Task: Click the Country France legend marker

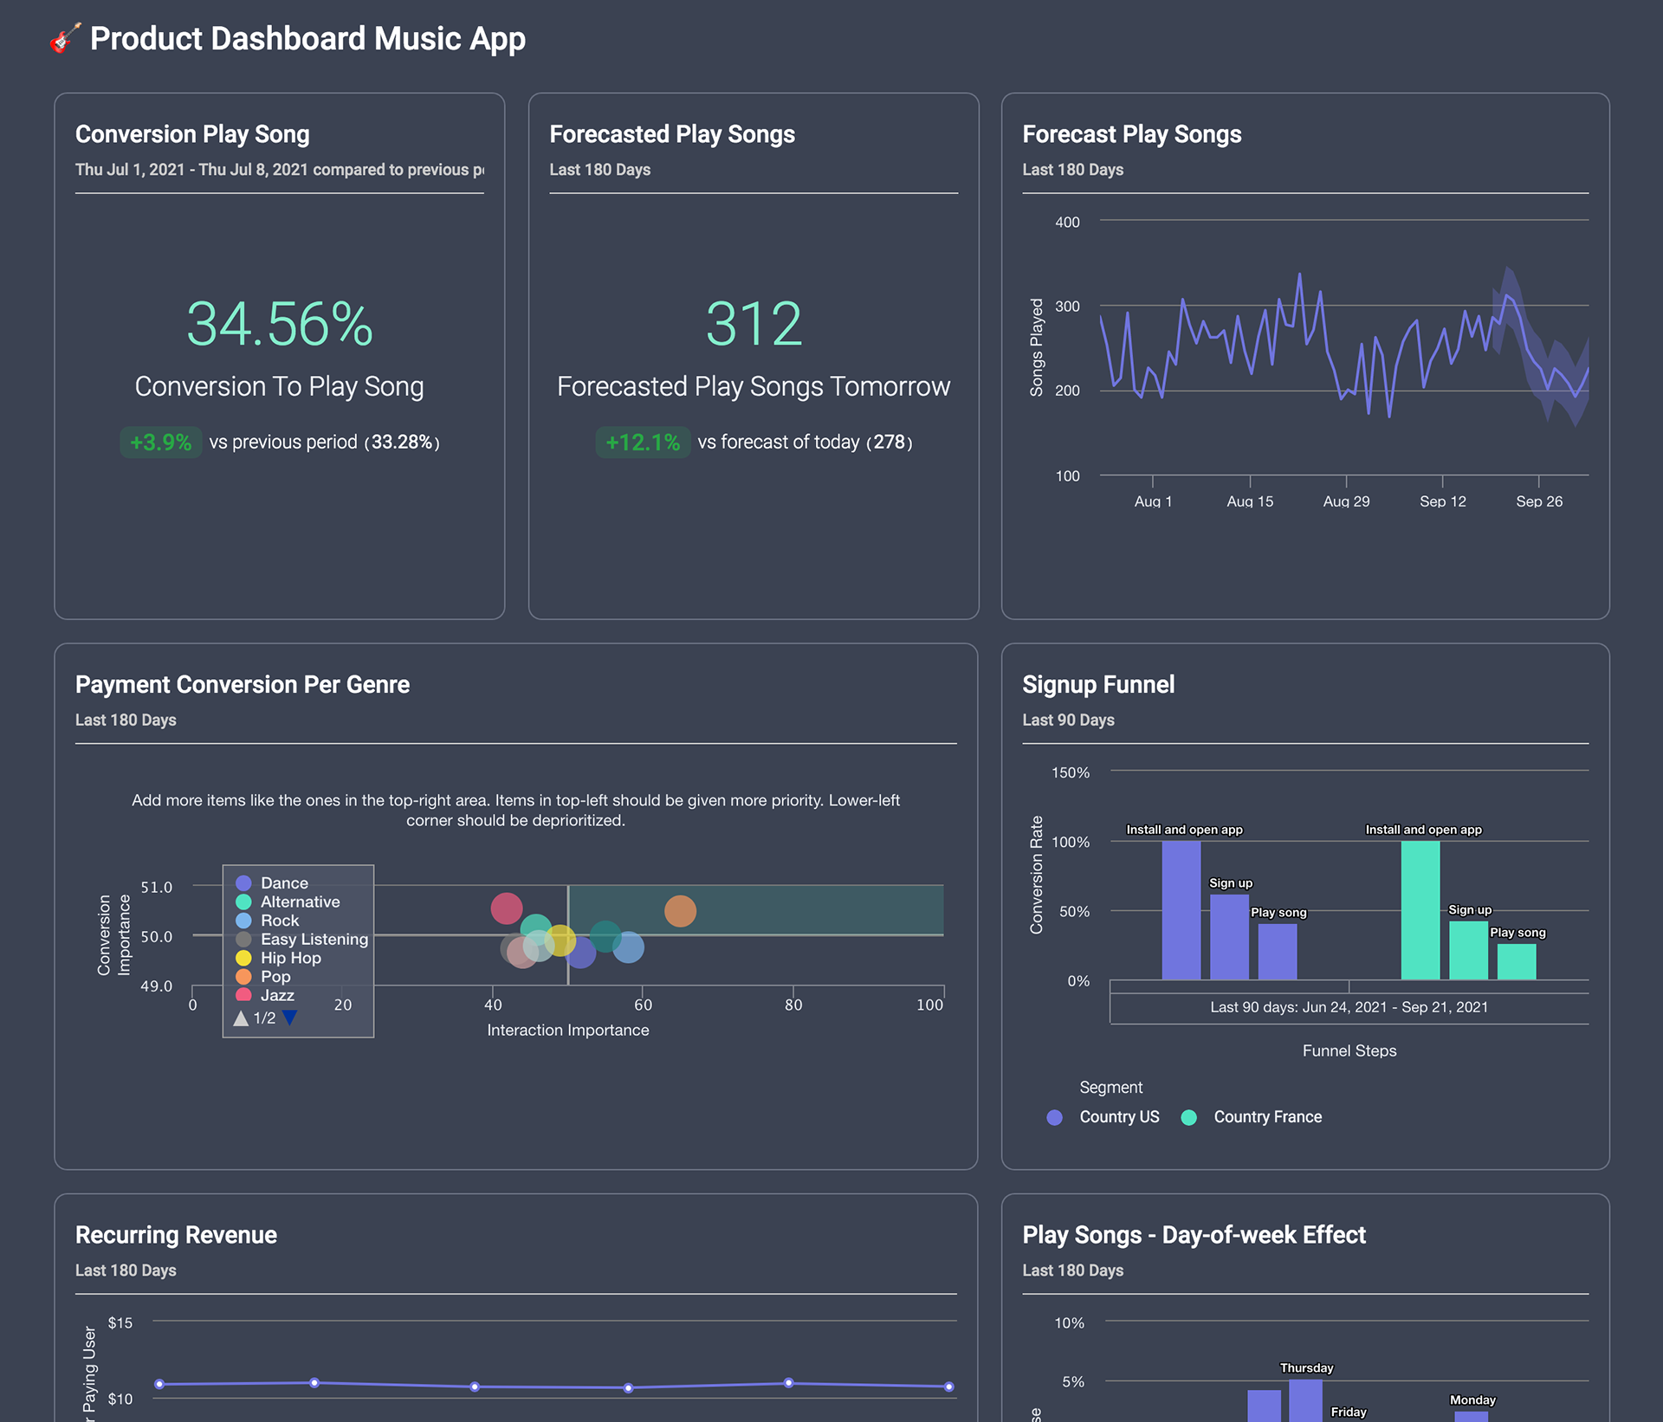Action: pyautogui.click(x=1188, y=1117)
